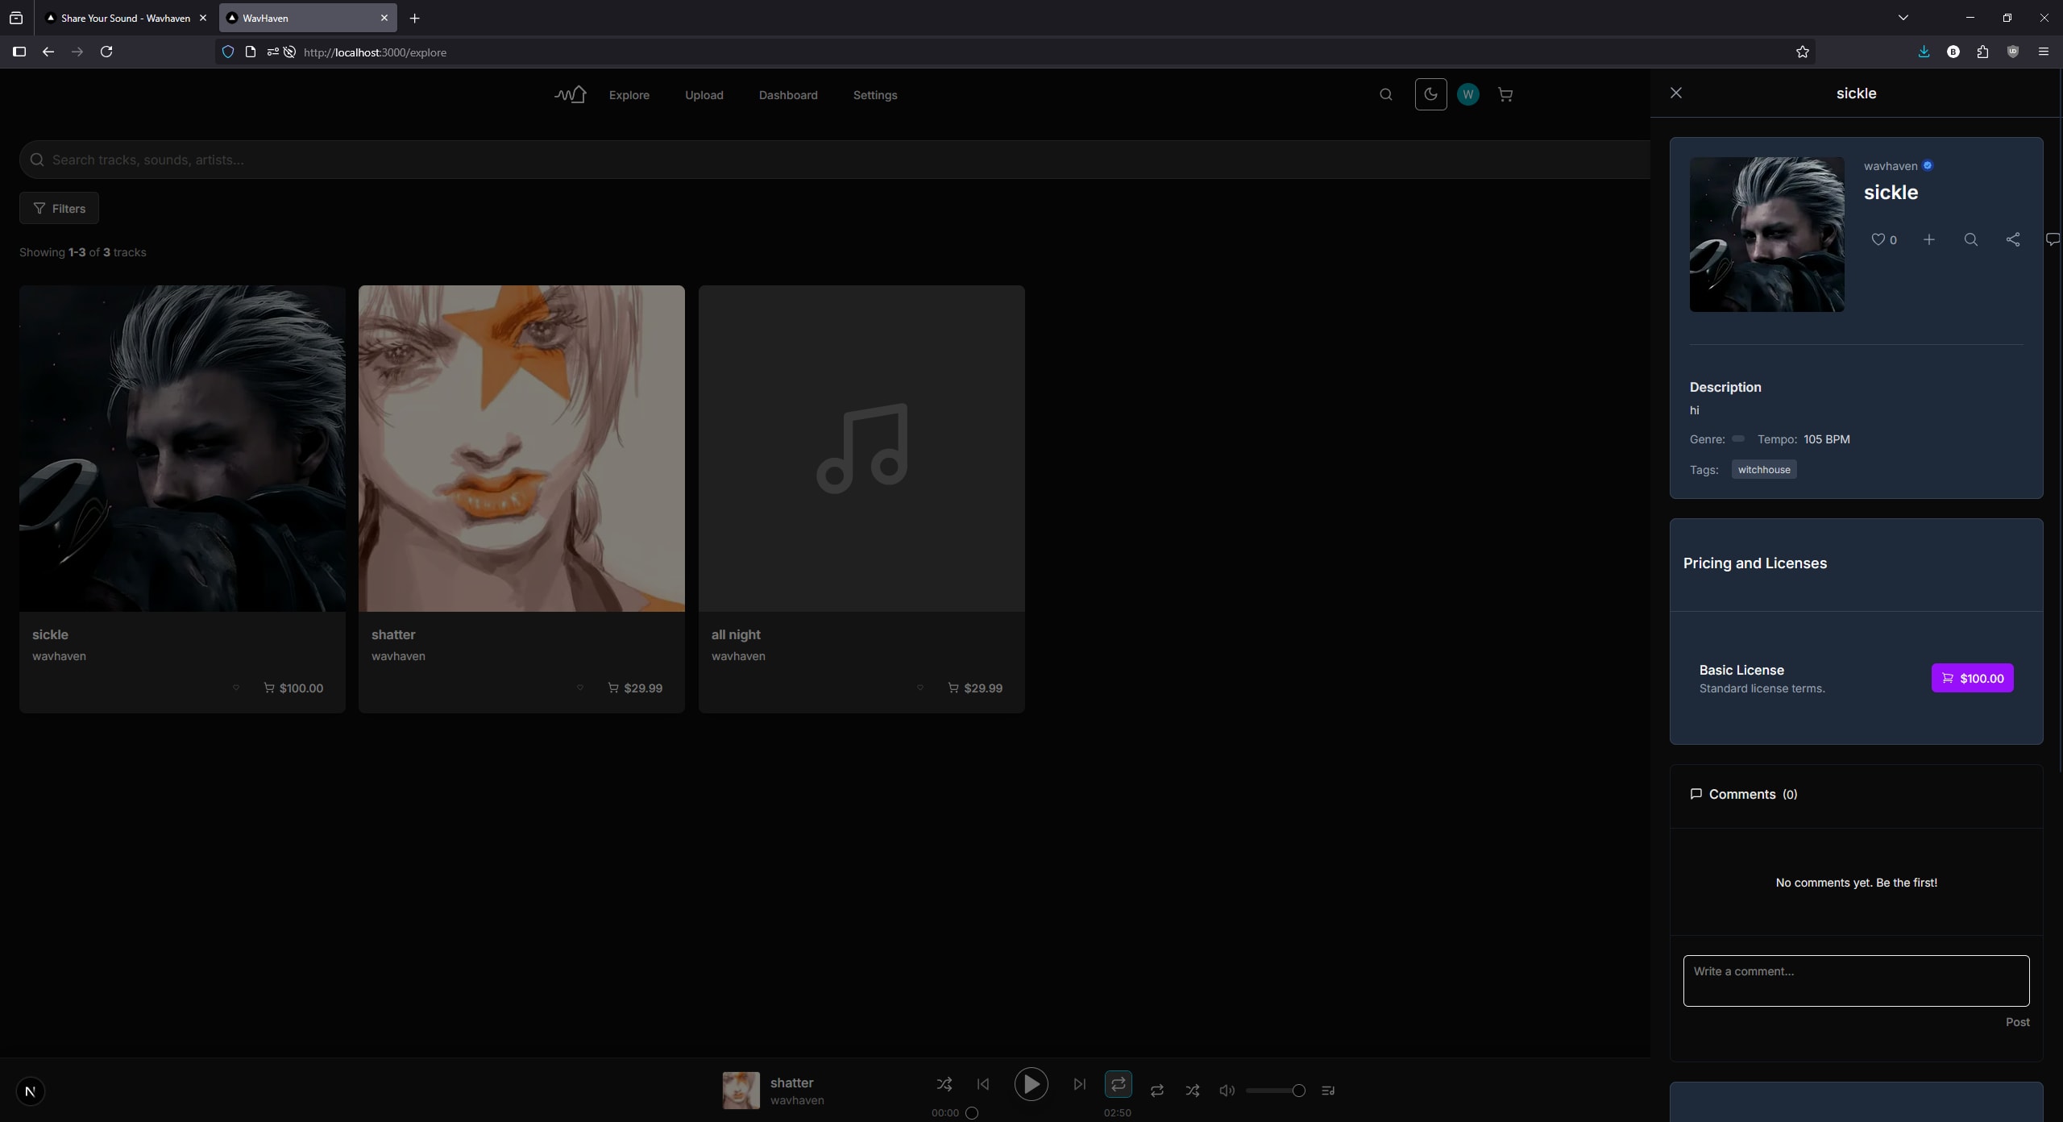Viewport: 2063px width, 1122px height.
Task: Click the browser address bar URL
Action: 375,52
